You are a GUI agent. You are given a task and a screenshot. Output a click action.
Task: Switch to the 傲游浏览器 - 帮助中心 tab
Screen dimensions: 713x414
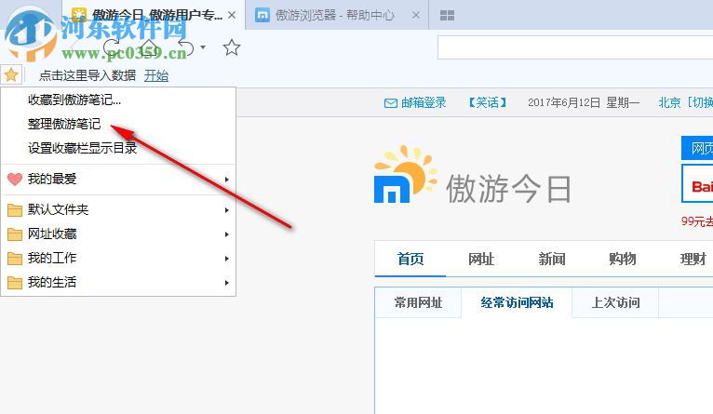337,15
